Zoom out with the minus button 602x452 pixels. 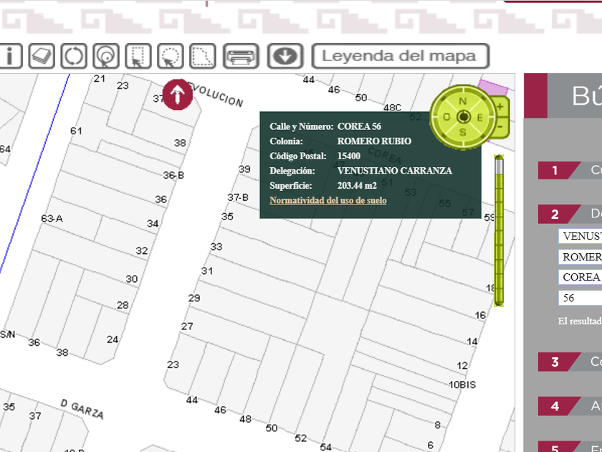pos(500,126)
